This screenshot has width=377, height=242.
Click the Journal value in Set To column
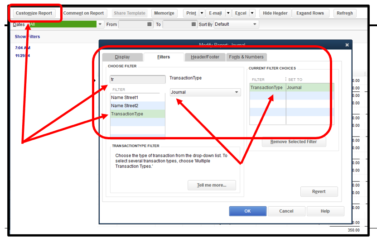pos(294,88)
